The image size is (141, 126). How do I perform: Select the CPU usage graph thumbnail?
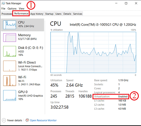click(9, 25)
